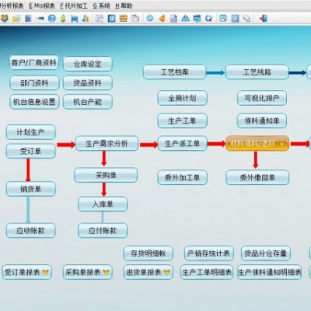Click the 受订单 button
Screen dimensions: 311x311
[x=30, y=151]
